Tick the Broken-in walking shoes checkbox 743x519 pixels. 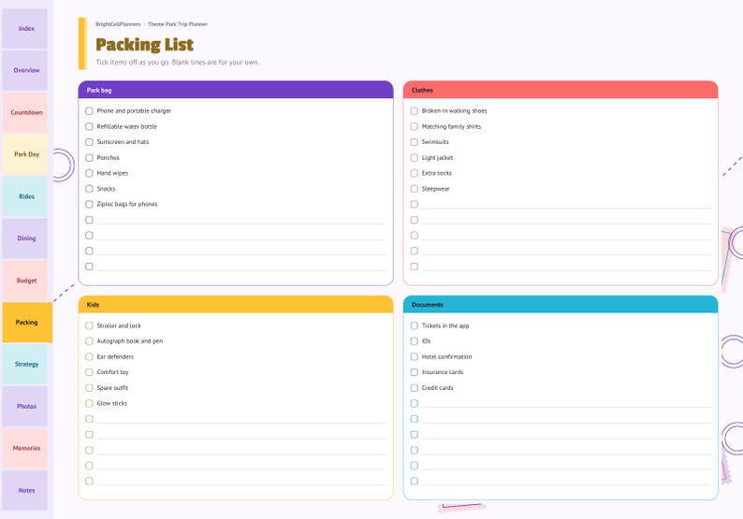415,110
